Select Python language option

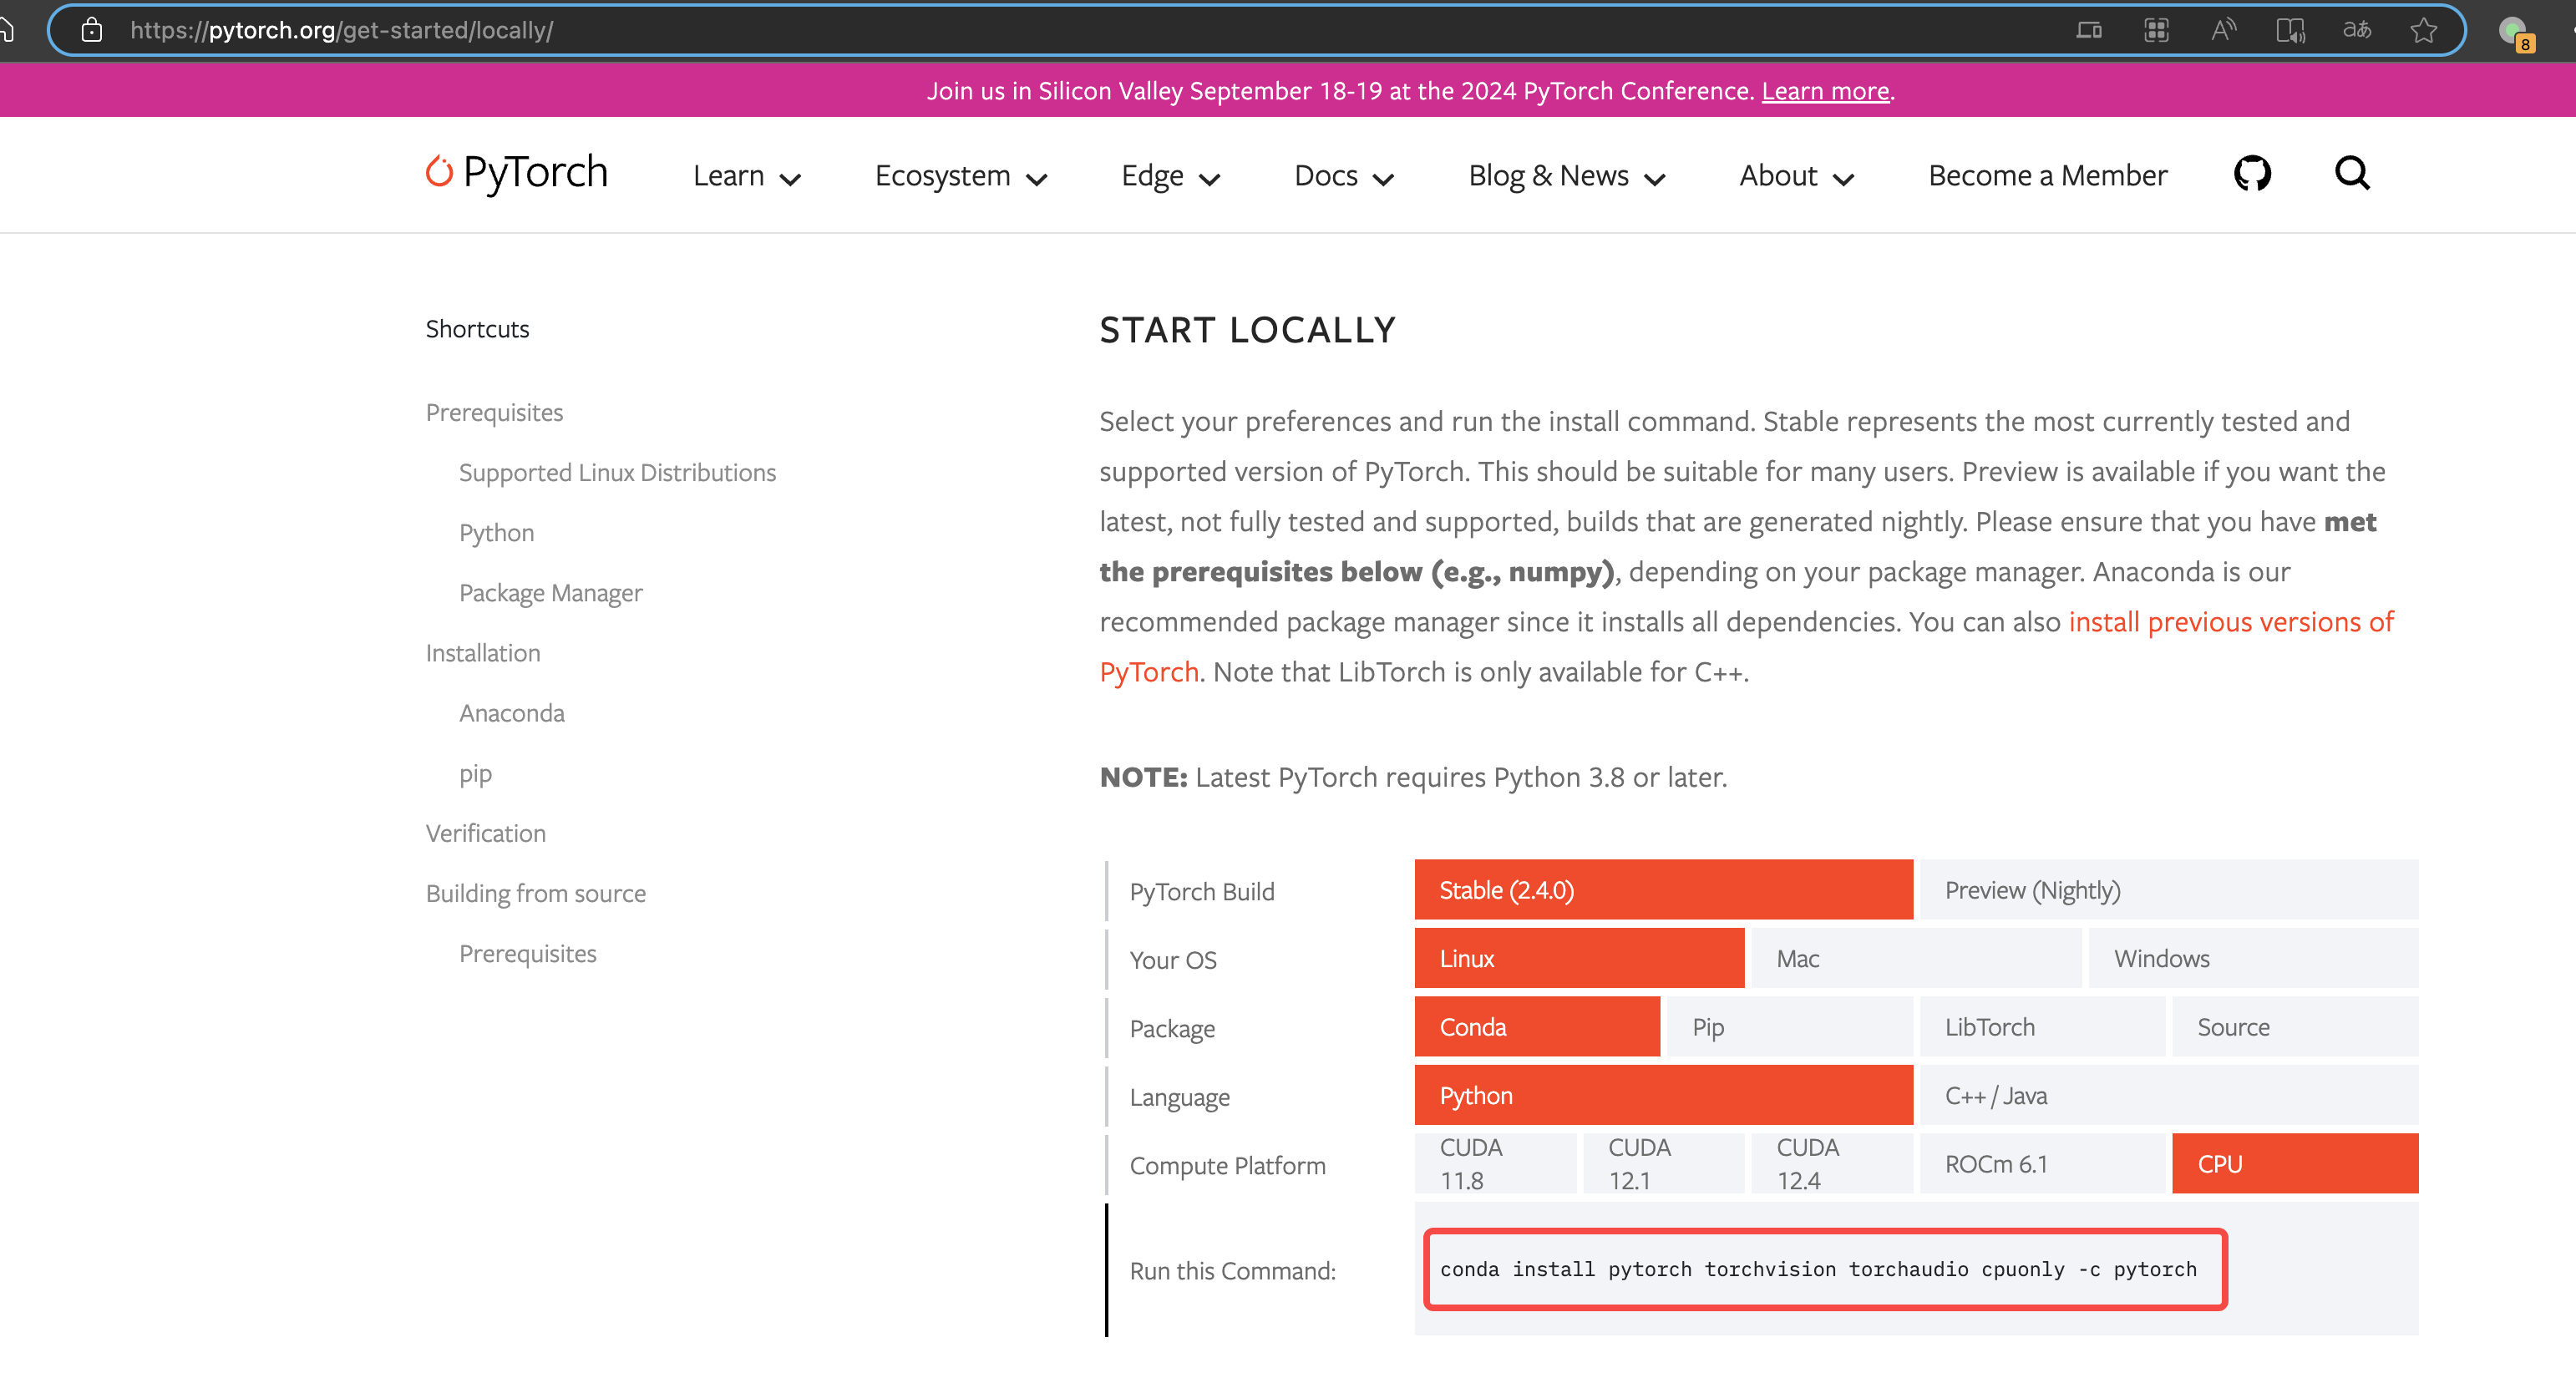click(1663, 1095)
